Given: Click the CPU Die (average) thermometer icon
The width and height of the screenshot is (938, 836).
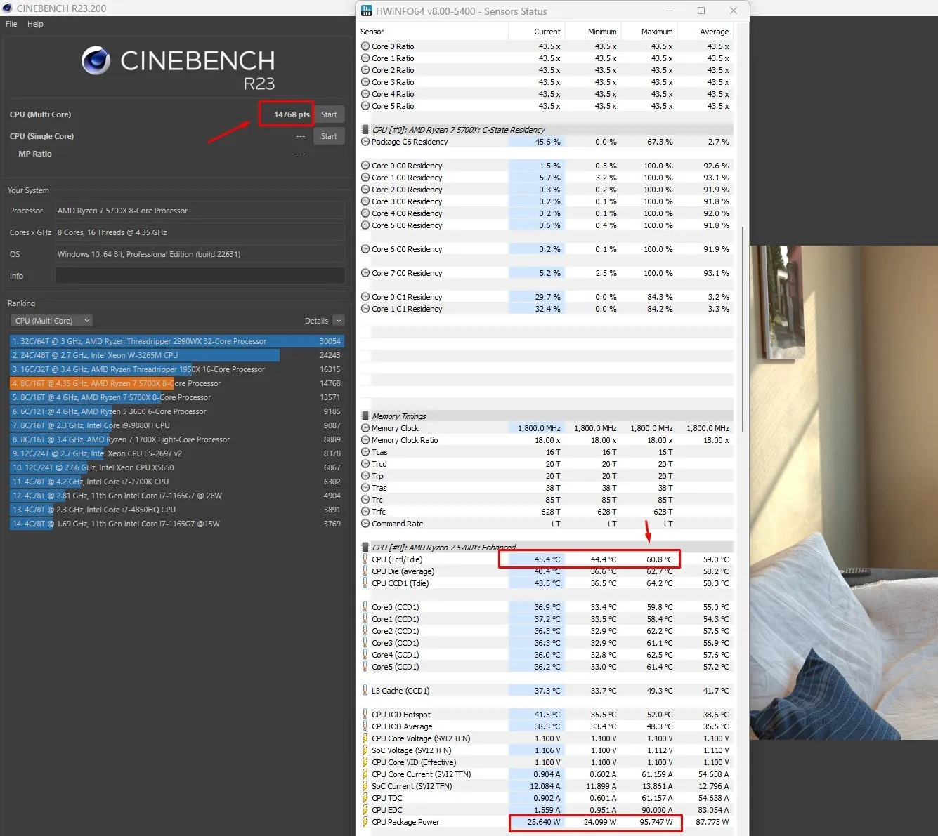Looking at the screenshot, I should coord(365,571).
